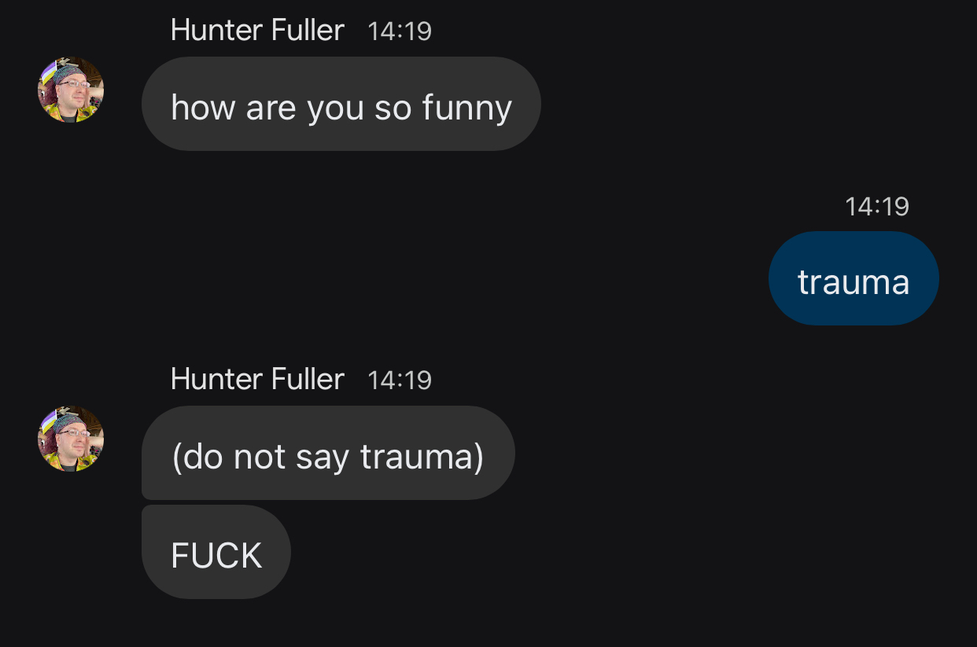The height and width of the screenshot is (647, 977).
Task: Click the 14:19 timestamp above the blue bubble
Action: [x=876, y=207]
